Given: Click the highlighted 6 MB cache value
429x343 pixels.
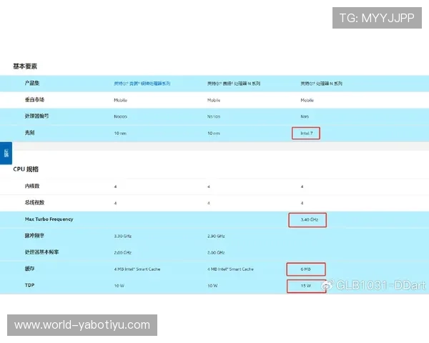Looking at the screenshot, I should 305,269.
